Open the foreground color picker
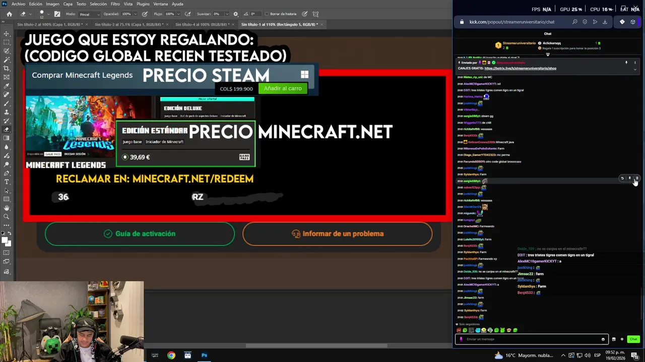645x362 pixels. 6,240
